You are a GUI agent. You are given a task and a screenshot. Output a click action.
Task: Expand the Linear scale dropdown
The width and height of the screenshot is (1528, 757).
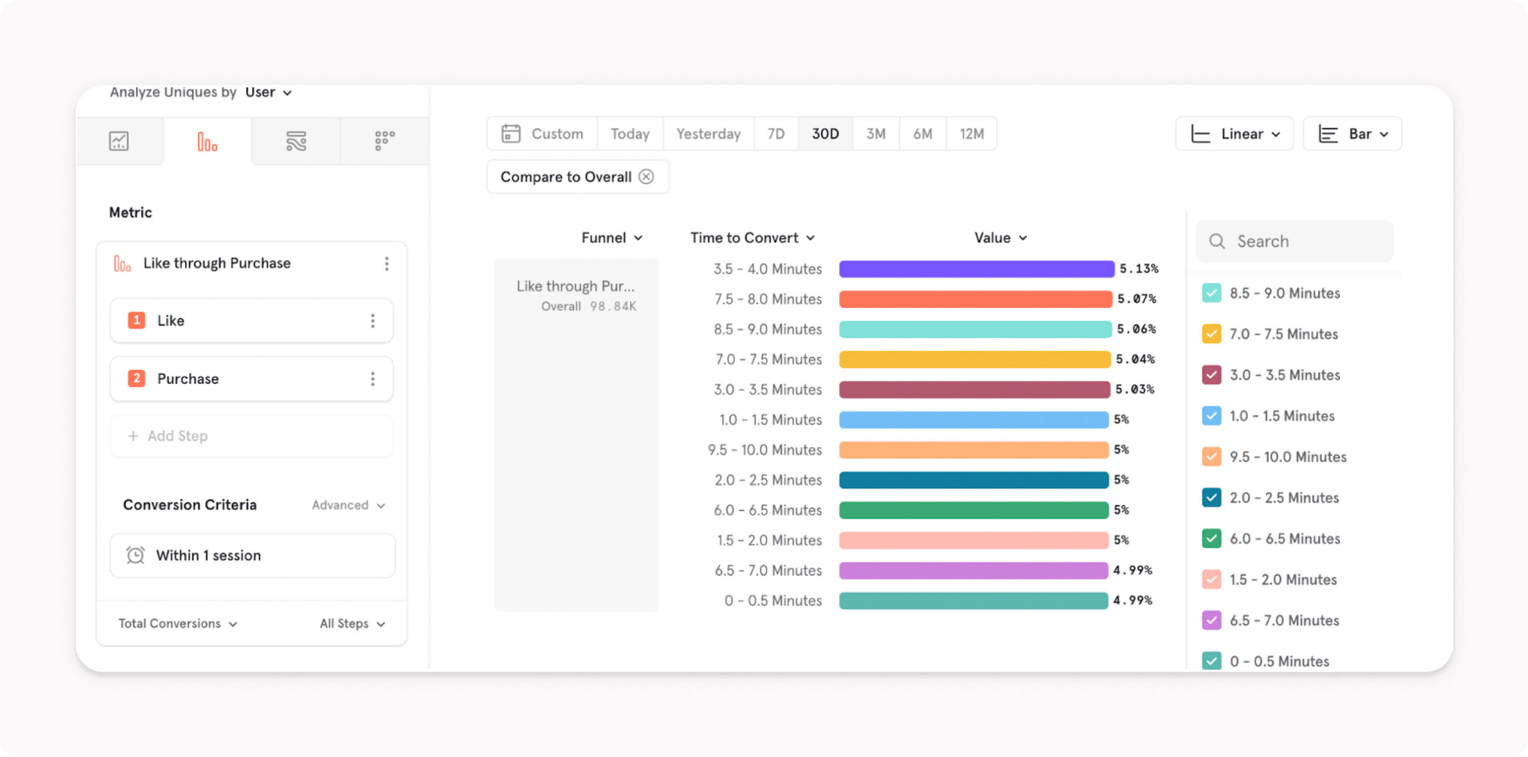[1234, 134]
